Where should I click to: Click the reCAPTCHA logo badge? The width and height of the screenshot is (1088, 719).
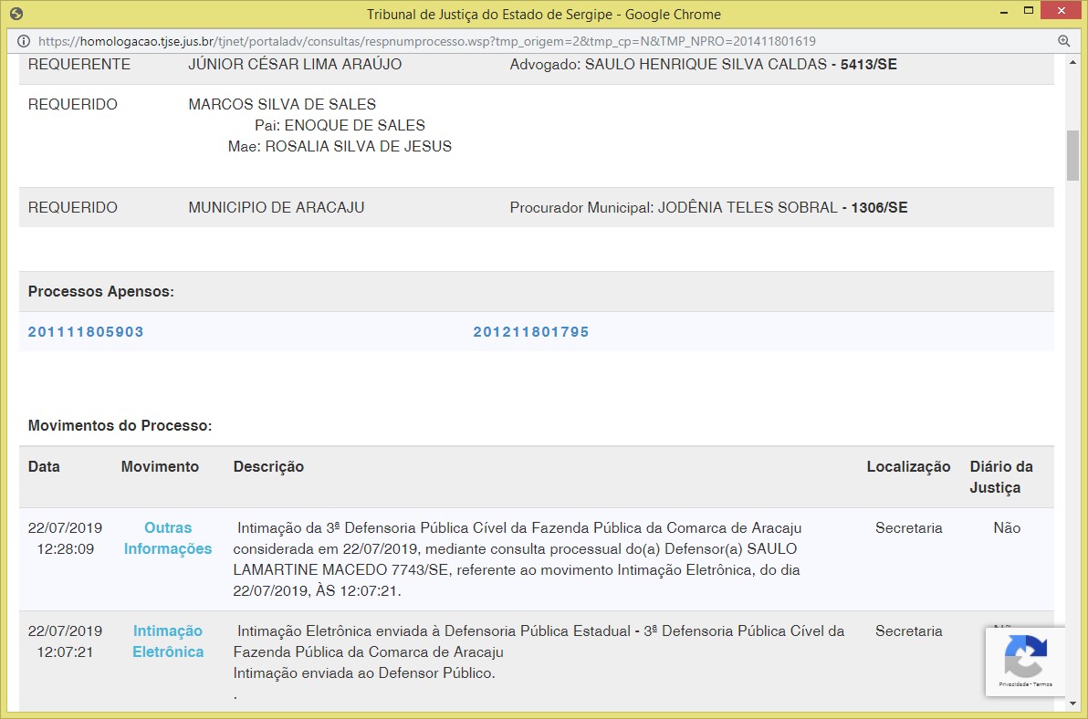[1025, 656]
